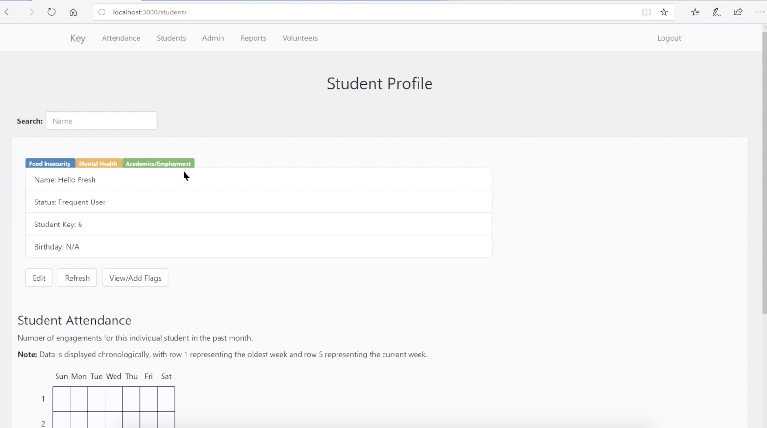Click the Edit button
767x428 pixels.
pyautogui.click(x=39, y=278)
